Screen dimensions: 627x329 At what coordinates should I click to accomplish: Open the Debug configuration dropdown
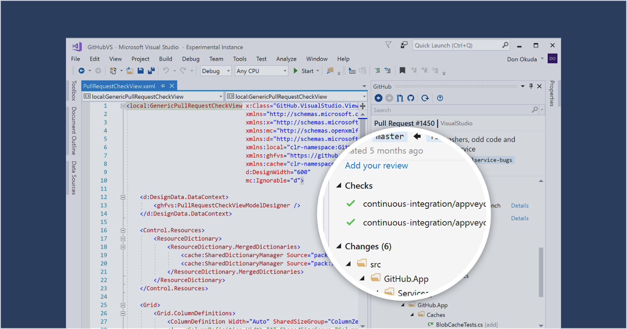[x=215, y=71]
